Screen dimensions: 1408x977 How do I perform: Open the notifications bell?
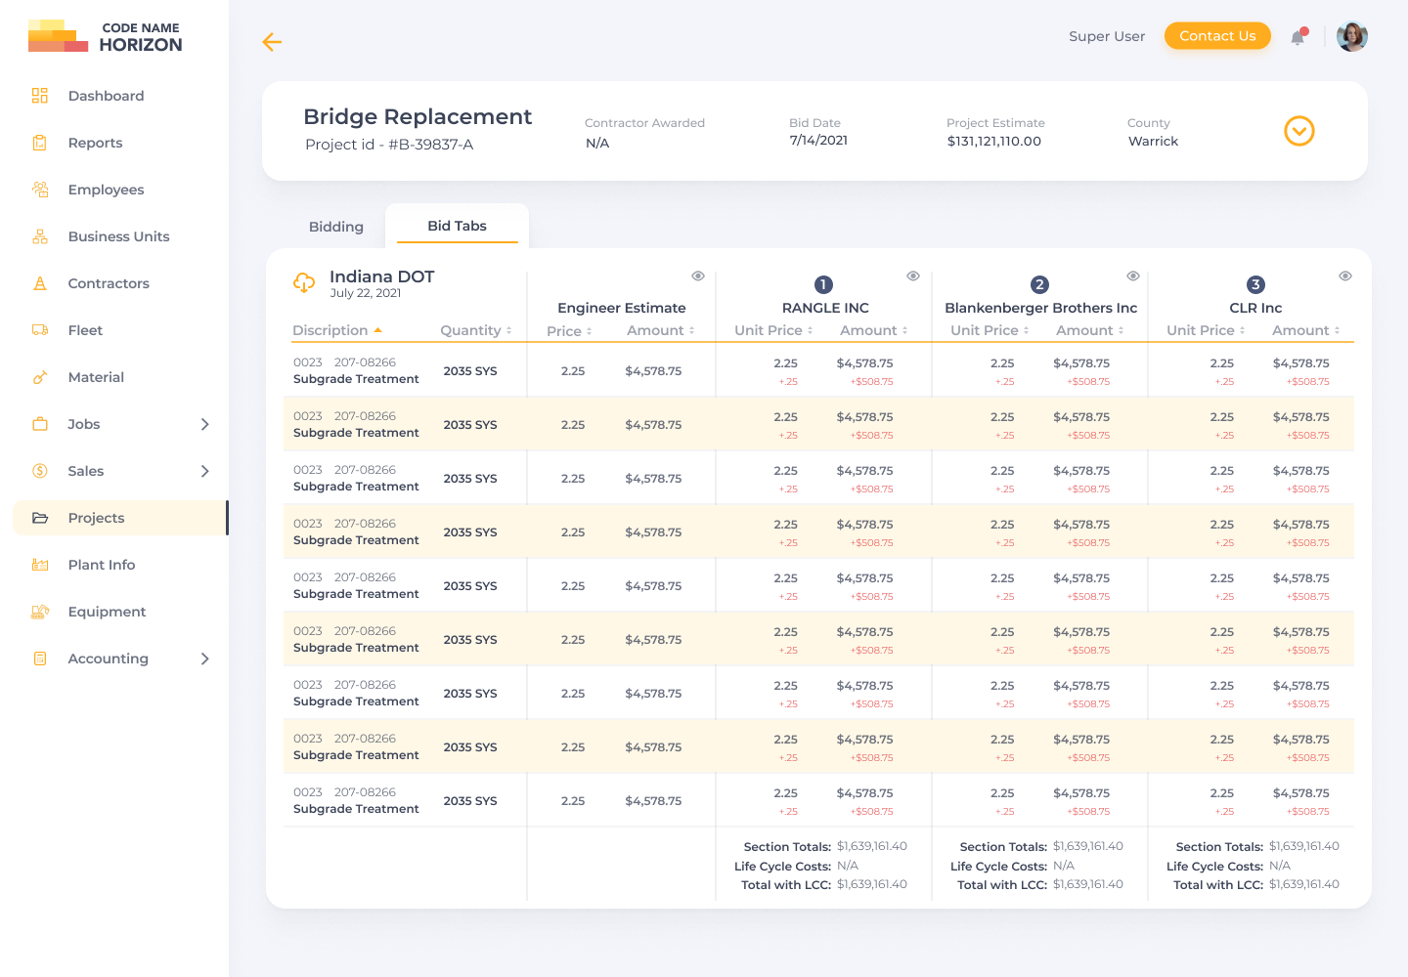coord(1298,37)
